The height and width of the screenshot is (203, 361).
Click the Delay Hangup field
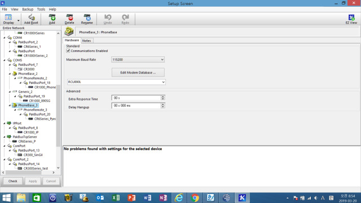[x=136, y=105]
